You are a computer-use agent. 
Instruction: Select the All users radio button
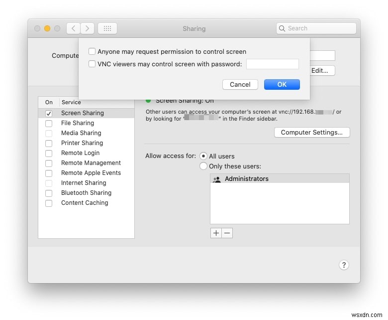203,156
